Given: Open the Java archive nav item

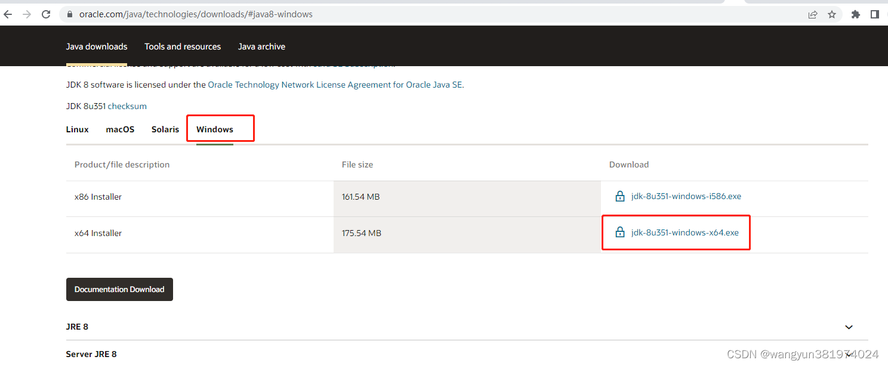Looking at the screenshot, I should (261, 46).
